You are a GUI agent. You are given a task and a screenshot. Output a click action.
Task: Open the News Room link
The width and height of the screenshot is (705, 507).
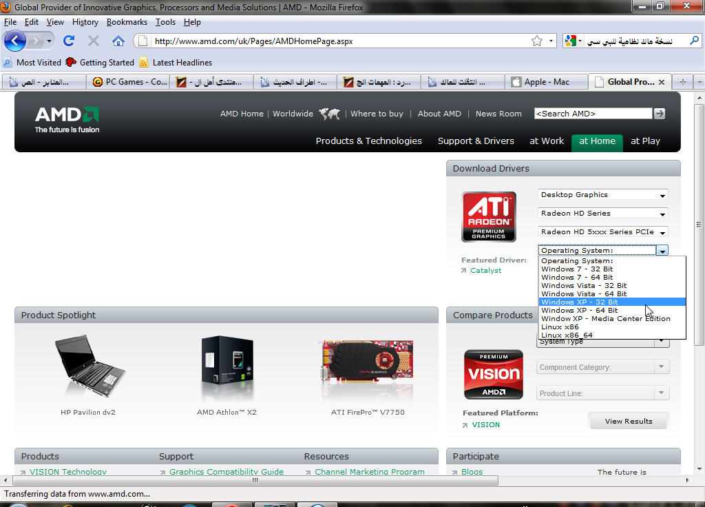(x=498, y=114)
